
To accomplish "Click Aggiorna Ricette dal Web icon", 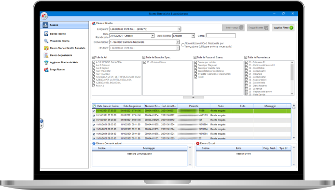I will (46, 62).
